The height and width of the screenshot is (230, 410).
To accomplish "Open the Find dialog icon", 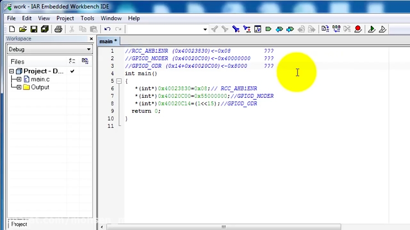I will pos(236,29).
